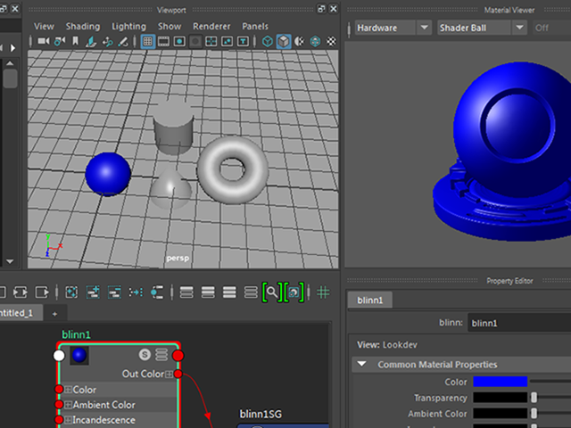Set nodes to Connected view mode icon
571x428 pixels.
pyautogui.click(x=208, y=292)
